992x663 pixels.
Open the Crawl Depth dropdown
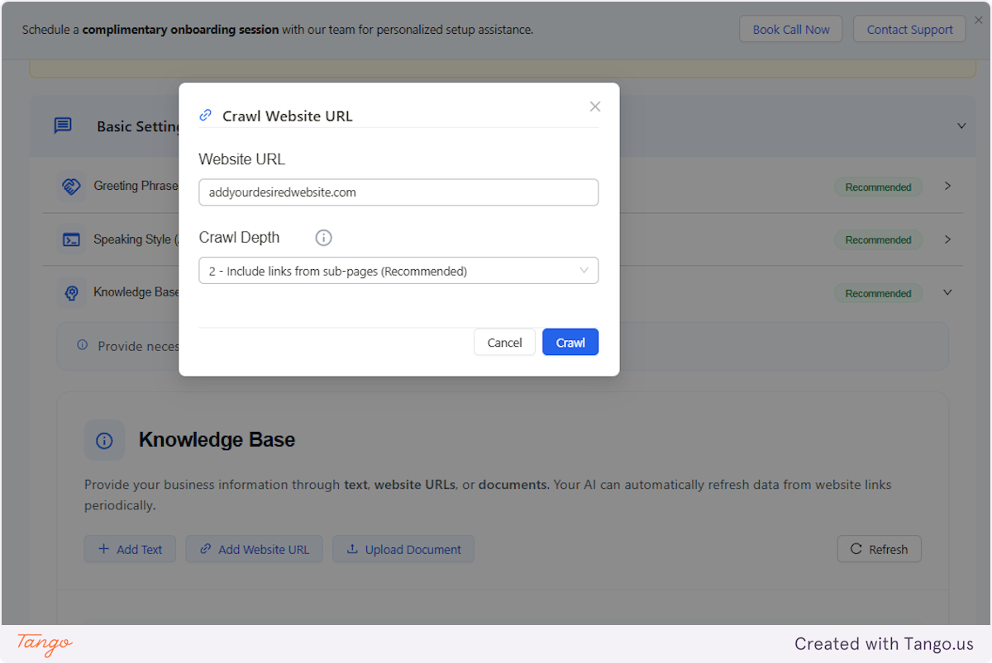(398, 270)
